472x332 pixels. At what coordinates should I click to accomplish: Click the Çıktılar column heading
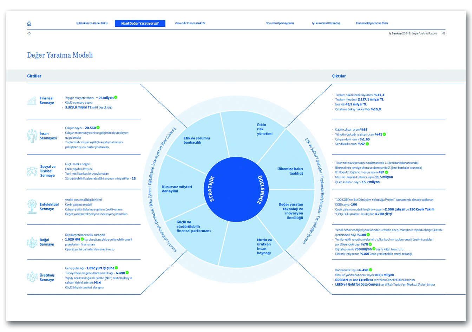pos(339,76)
